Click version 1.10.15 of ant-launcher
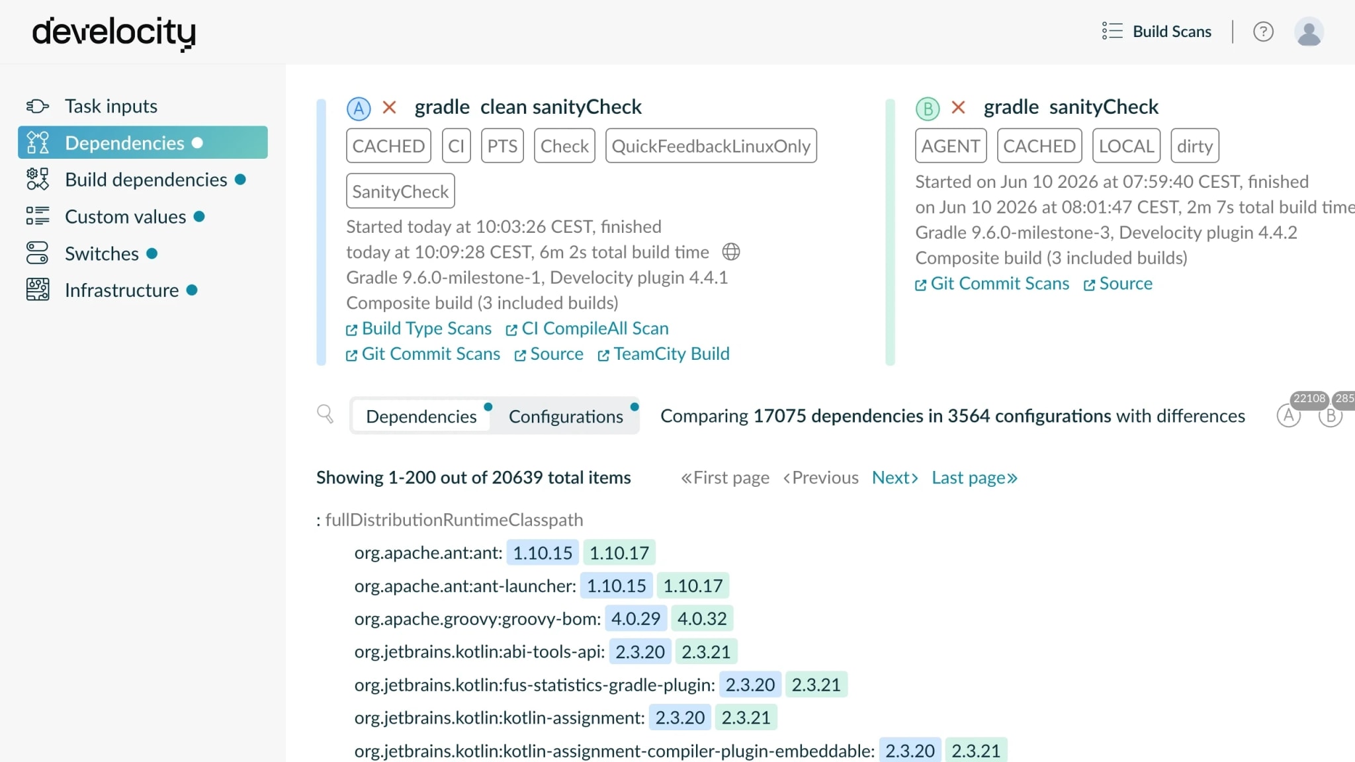The width and height of the screenshot is (1355, 762). pyautogui.click(x=617, y=585)
